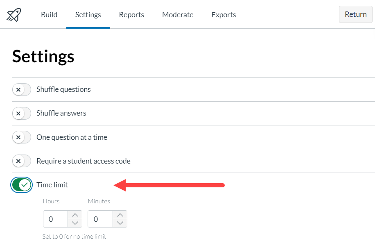Decrease Hours with the down stepper arrow
The image size is (375, 248).
tap(75, 223)
